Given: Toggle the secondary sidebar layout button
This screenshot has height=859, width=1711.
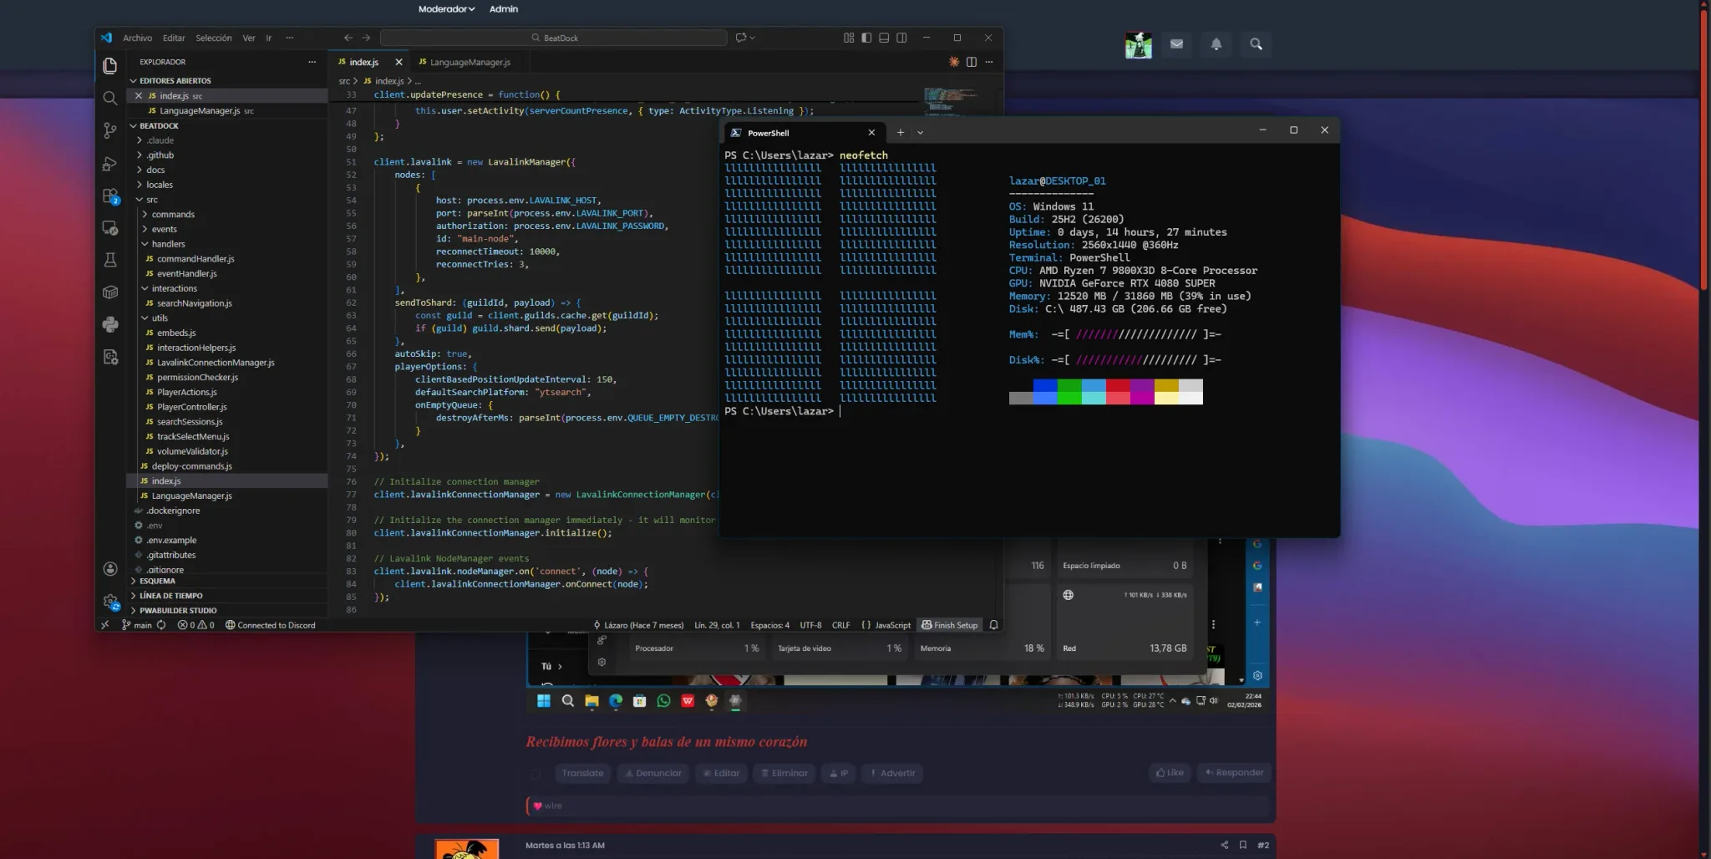Looking at the screenshot, I should pos(902,38).
